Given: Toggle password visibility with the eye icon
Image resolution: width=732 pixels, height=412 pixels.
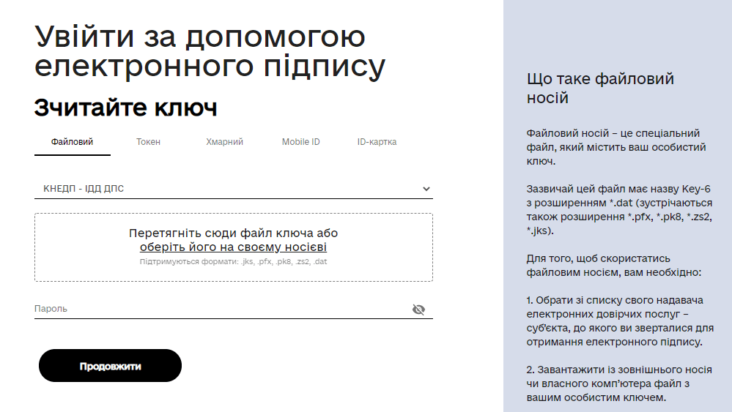Looking at the screenshot, I should tap(418, 310).
